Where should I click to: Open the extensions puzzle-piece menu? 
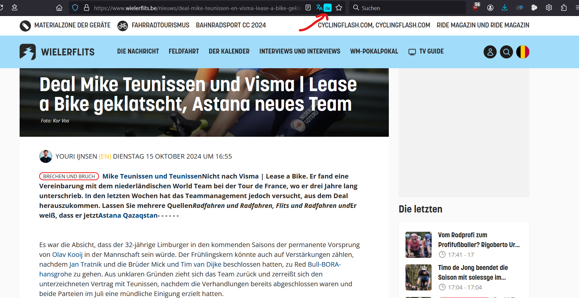tap(564, 8)
